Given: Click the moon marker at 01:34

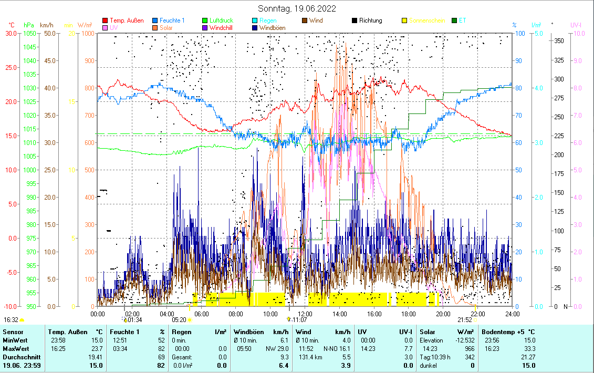Looking at the screenshot, I should (x=125, y=319).
